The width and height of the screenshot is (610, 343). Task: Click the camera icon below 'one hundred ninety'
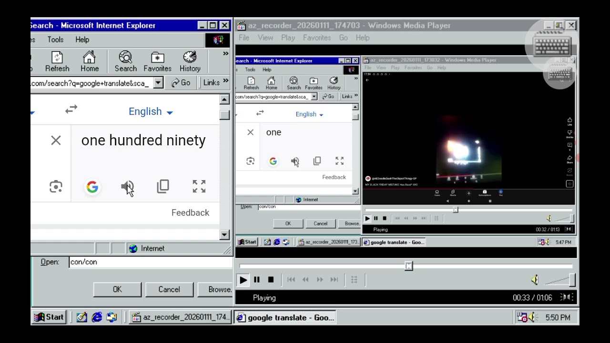tap(56, 187)
